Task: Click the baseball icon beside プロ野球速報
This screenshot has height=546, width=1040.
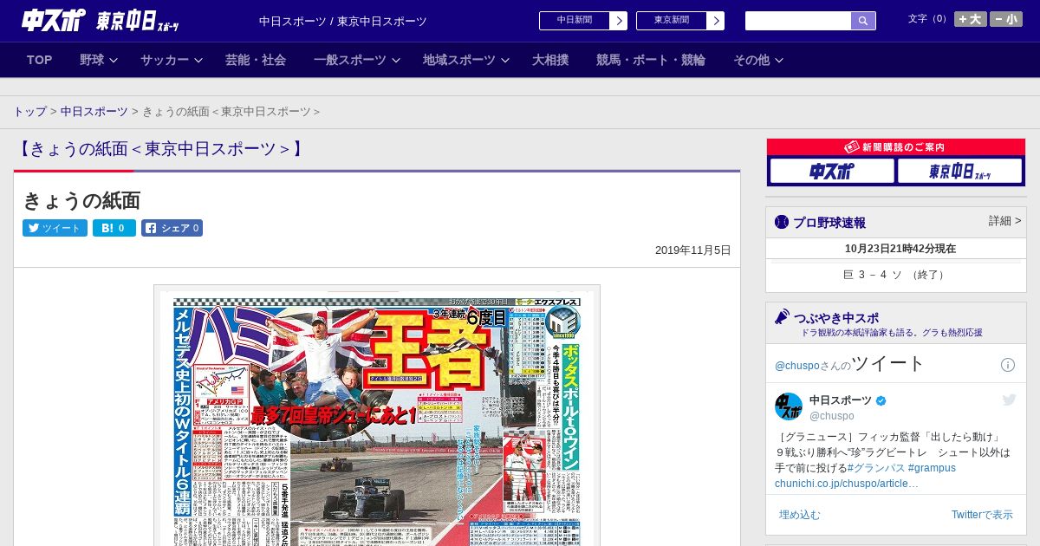Action: pyautogui.click(x=782, y=223)
